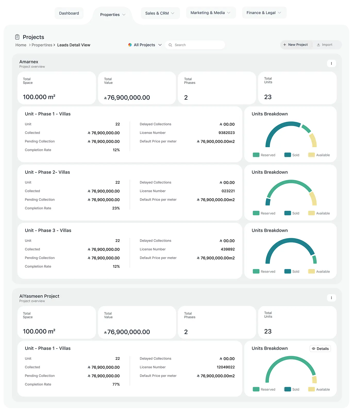Click the AlYasmeen Project title
Screen dimensions: 353x415
pos(39,296)
